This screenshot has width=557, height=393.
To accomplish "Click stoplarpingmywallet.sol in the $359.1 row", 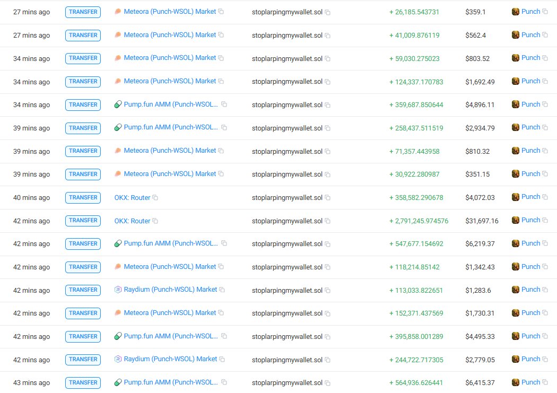I will click(x=287, y=12).
